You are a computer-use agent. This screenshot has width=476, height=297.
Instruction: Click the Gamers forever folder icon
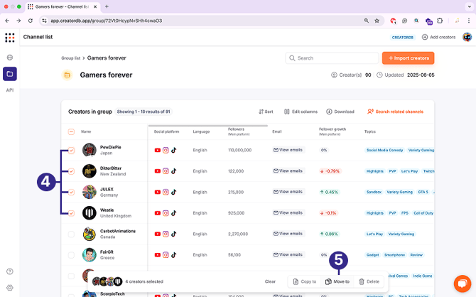tap(67, 75)
